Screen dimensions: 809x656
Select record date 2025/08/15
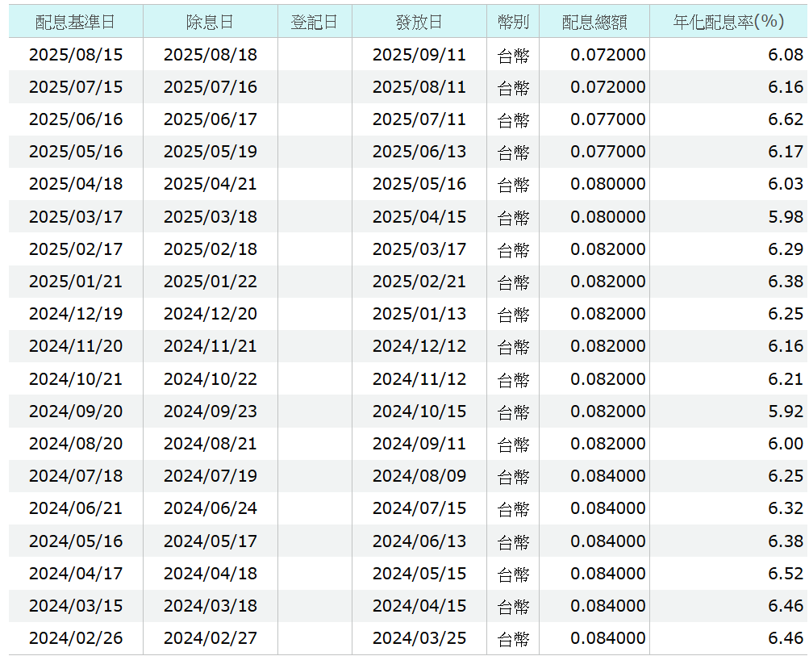[x=76, y=55]
